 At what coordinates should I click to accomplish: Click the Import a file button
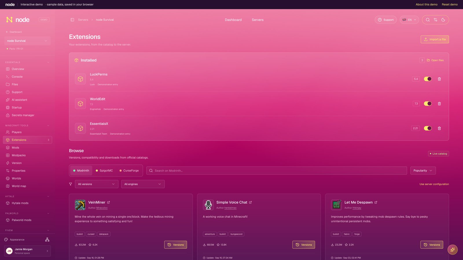pos(435,39)
